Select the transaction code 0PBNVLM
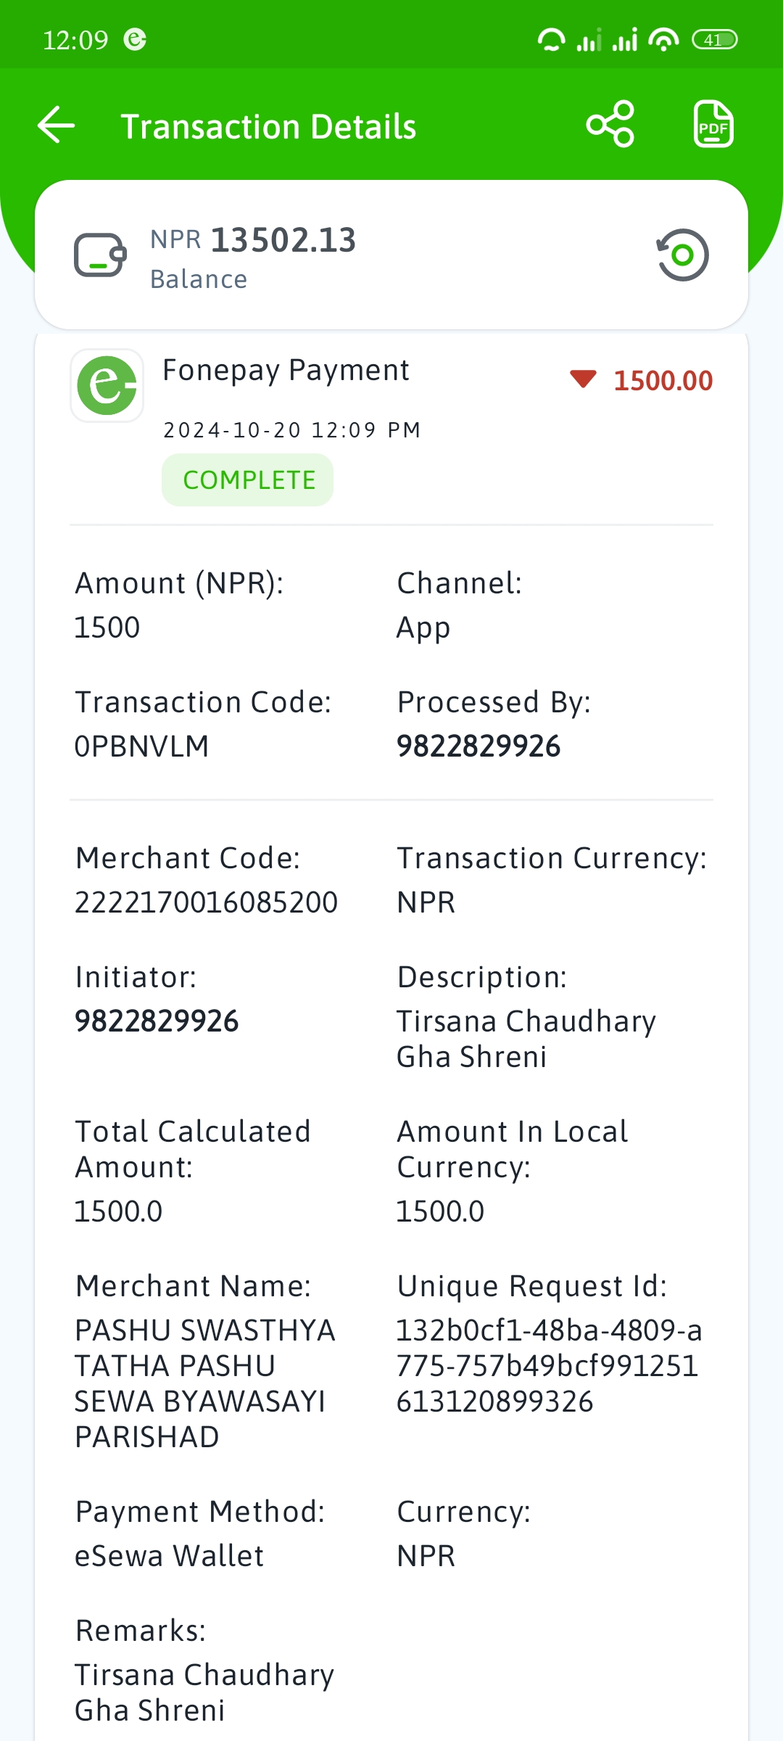 (142, 746)
